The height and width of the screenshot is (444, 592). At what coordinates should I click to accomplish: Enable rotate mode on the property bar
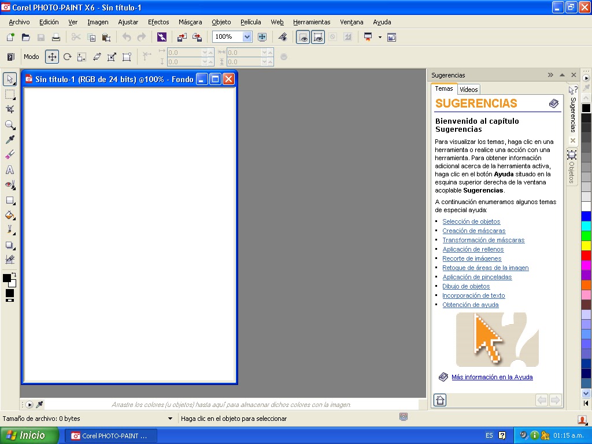coord(67,57)
